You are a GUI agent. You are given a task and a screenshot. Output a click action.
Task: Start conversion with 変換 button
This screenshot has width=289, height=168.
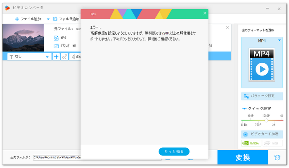[x=243, y=157]
